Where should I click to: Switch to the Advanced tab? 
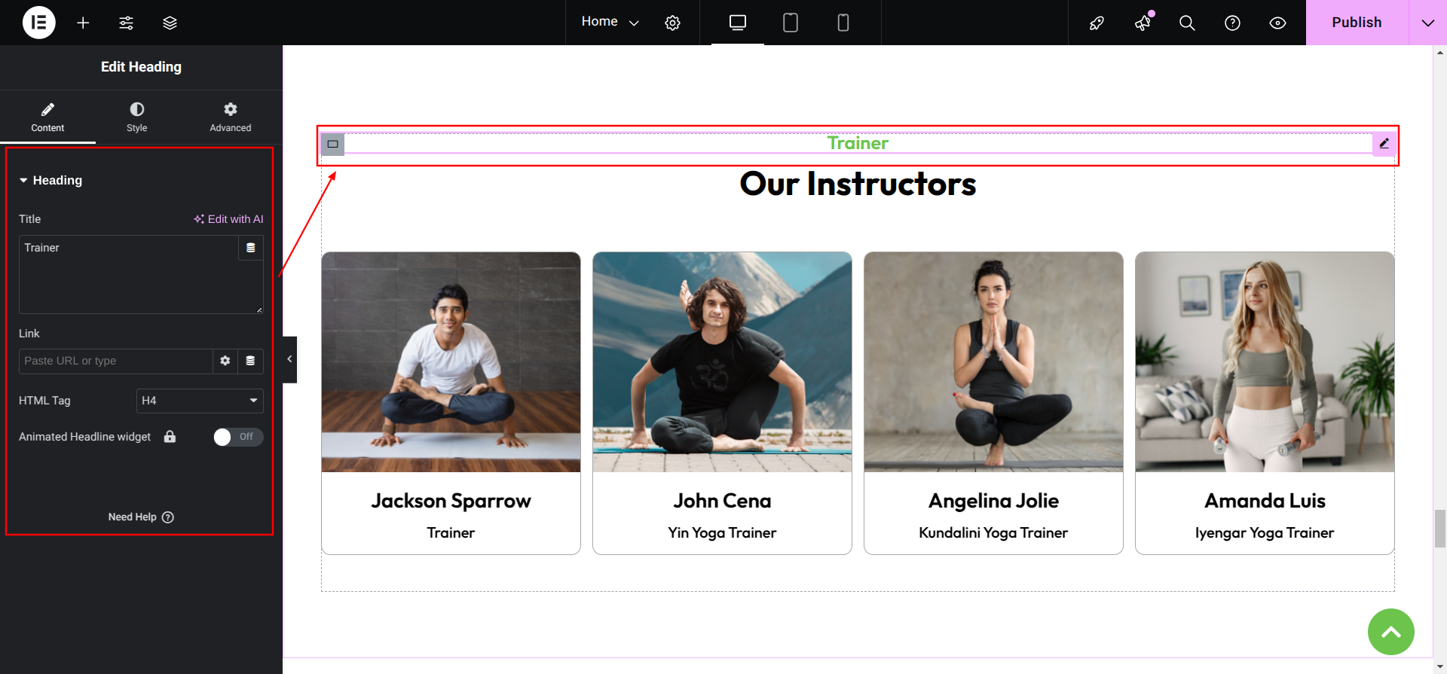pyautogui.click(x=231, y=117)
